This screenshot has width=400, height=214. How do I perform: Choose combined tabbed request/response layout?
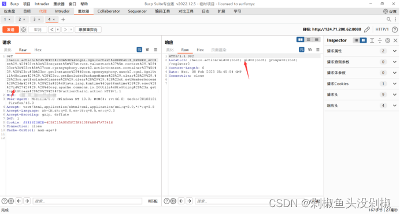(x=317, y=39)
